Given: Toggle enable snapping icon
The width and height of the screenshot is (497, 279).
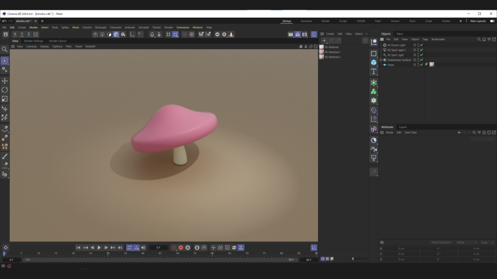Looking at the screenshot, I should (152, 34).
